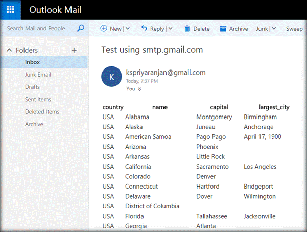Screen dimensions: 307x232
Task: Open the New dropdown arrow
Action: [x=127, y=29]
